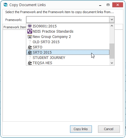Screen dimensions: 126x138
Task: Select SRTO 2015 from the framework list
Action: click(x=68, y=52)
